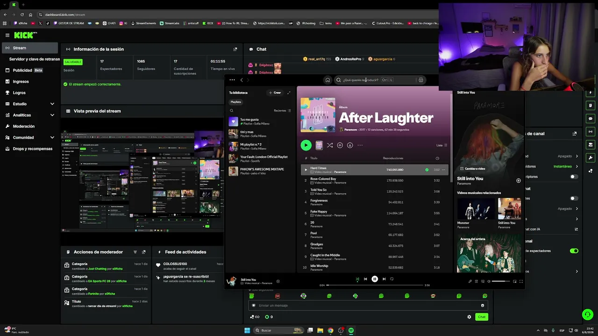
Task: Seek in the Spotify song progress bar
Action: pos(375,285)
